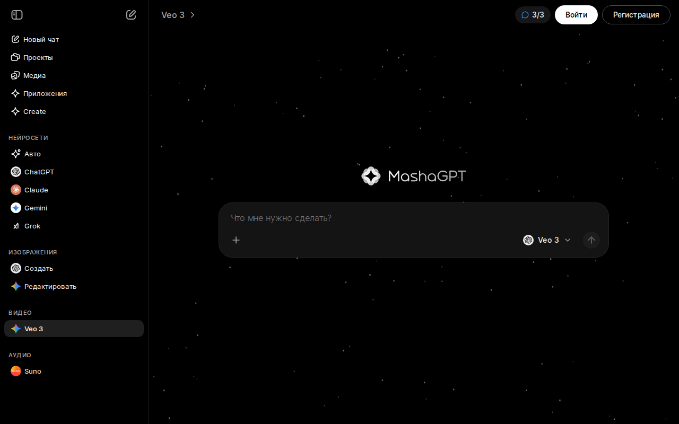Click the ChatGPT logo icon in sidebar

tap(16, 172)
